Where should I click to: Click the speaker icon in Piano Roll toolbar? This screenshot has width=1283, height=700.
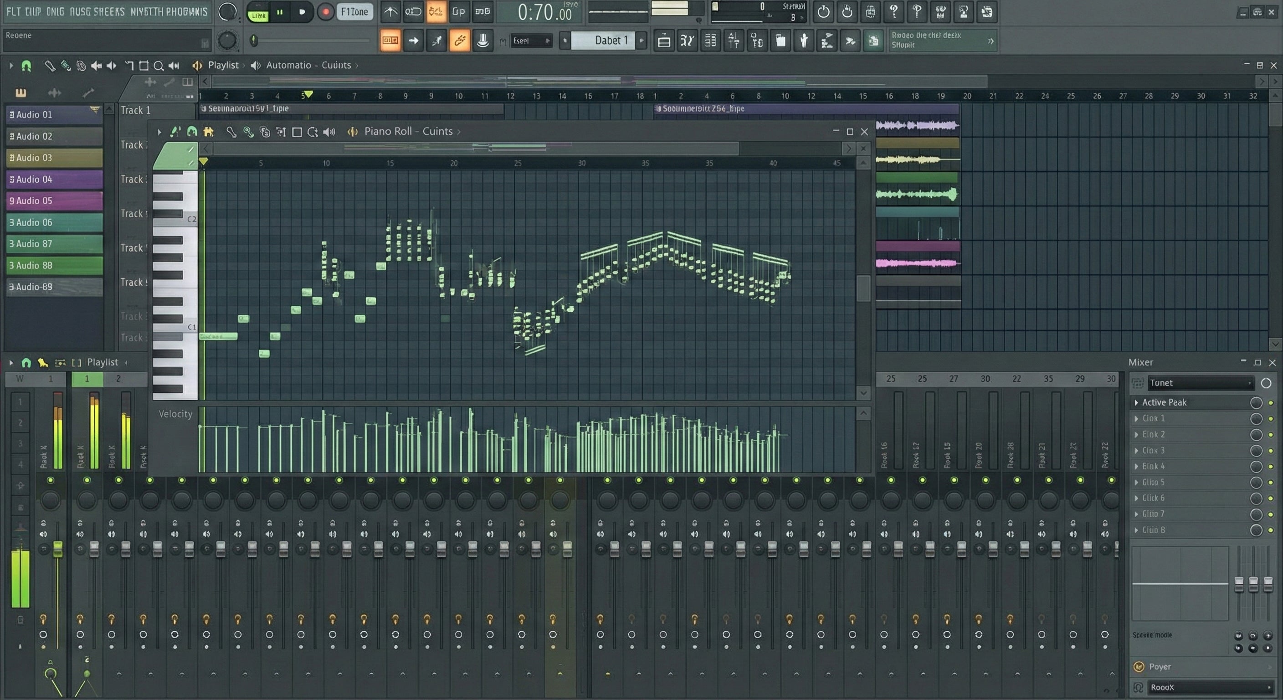point(328,132)
